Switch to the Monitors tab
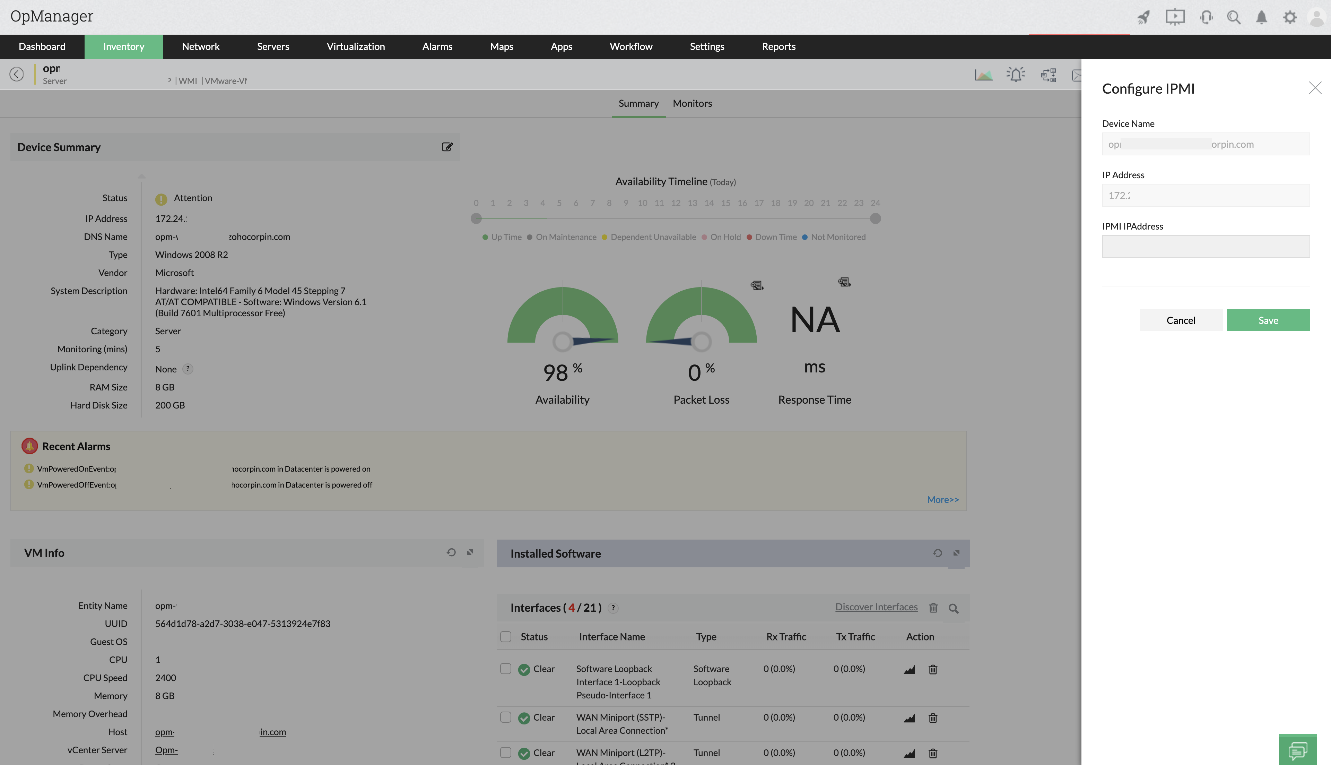This screenshot has height=765, width=1331. [x=692, y=103]
